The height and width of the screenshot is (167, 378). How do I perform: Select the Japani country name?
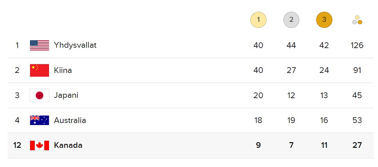66,95
